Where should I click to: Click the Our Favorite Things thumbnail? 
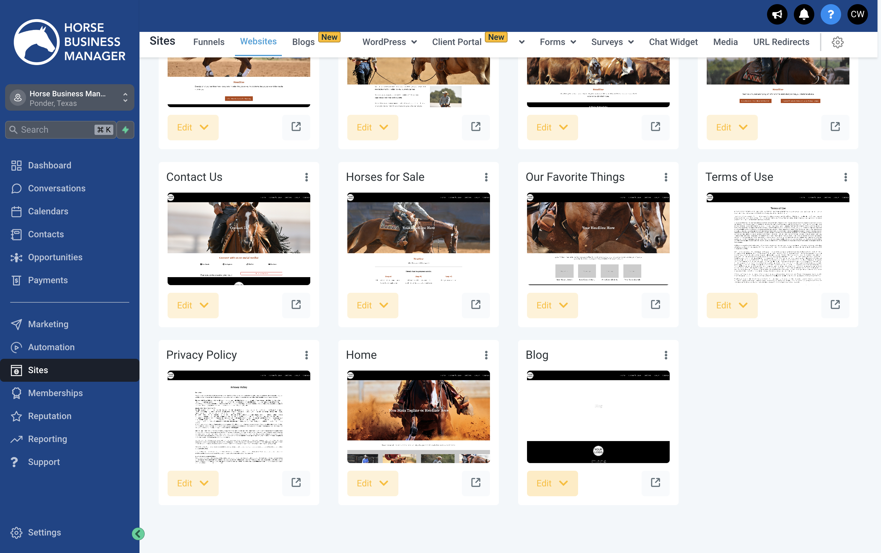tap(598, 239)
